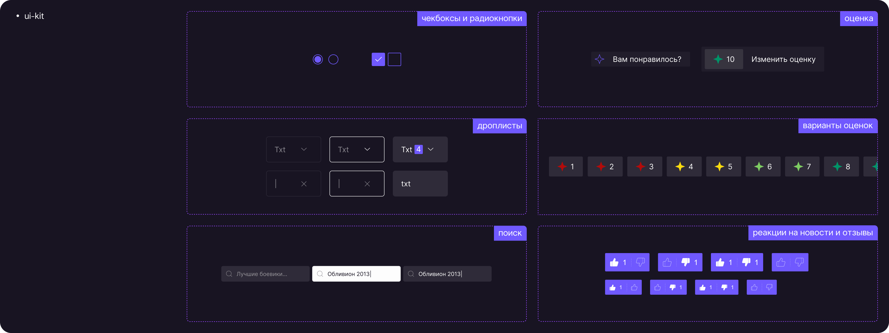
Task: Check the empty checkbox
Action: point(394,59)
